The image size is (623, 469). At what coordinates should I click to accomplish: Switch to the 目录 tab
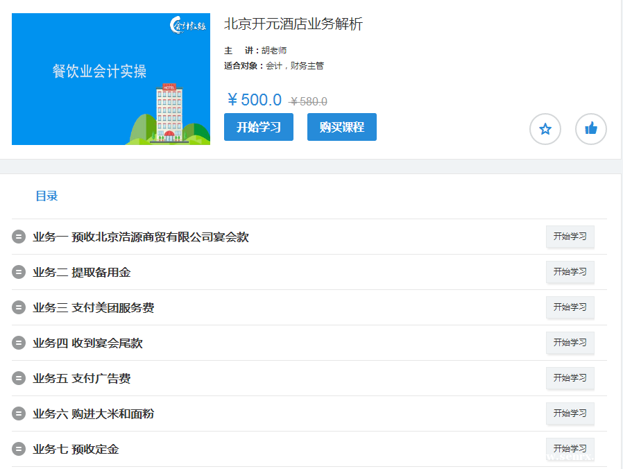[x=46, y=196]
